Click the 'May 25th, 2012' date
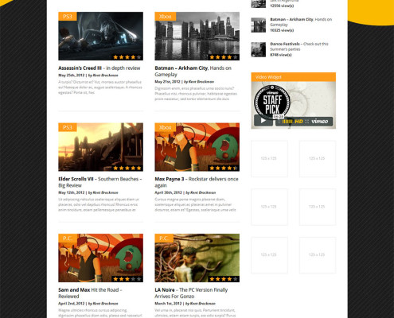This screenshot has height=318, width=394. (72, 76)
